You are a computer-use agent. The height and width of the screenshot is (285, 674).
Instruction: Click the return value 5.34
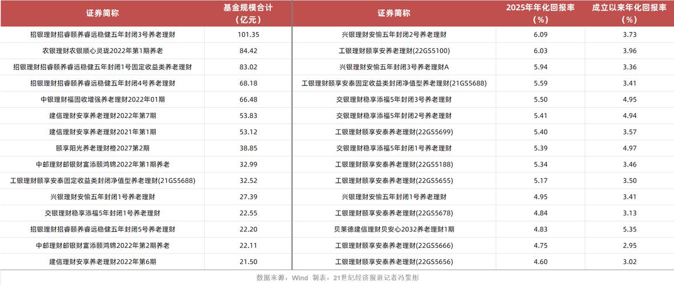pos(540,165)
